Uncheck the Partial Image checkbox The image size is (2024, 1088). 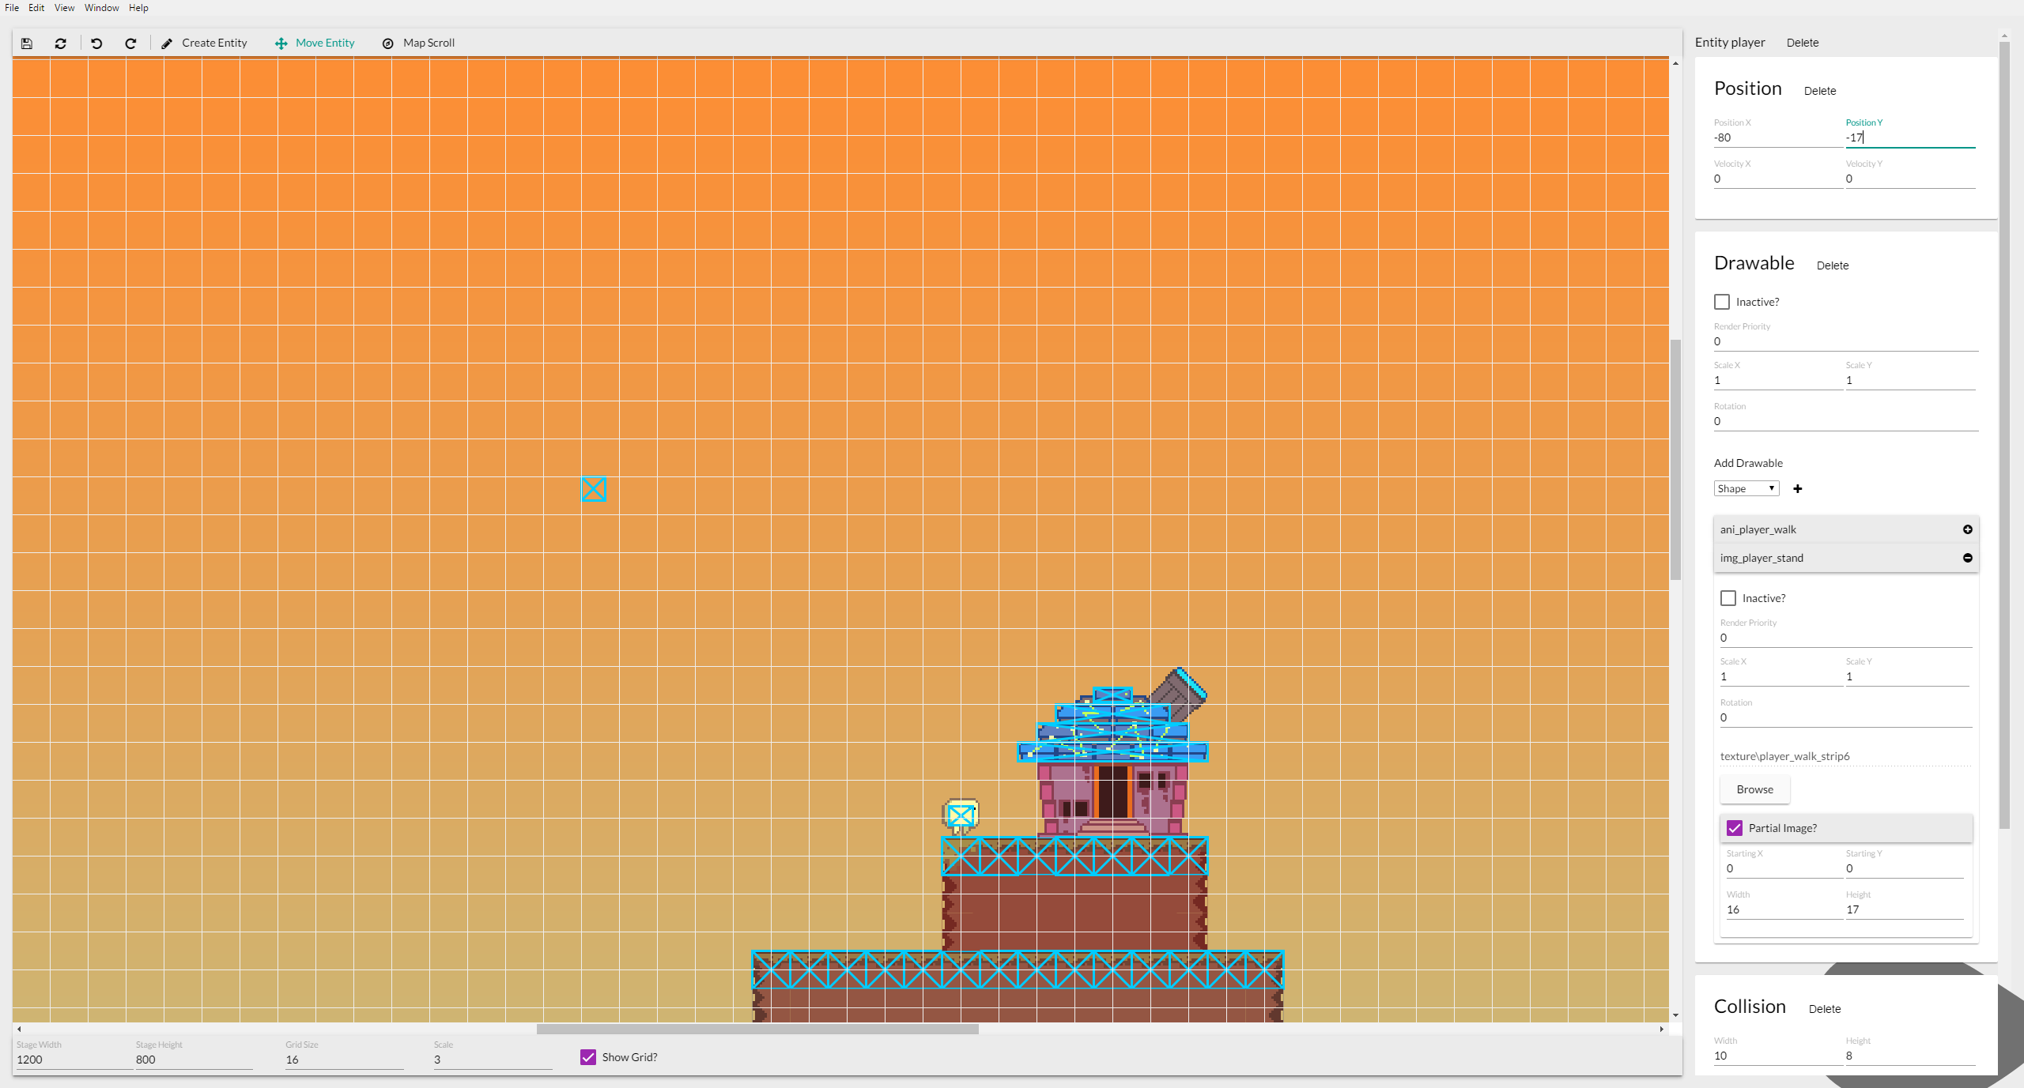point(1735,828)
